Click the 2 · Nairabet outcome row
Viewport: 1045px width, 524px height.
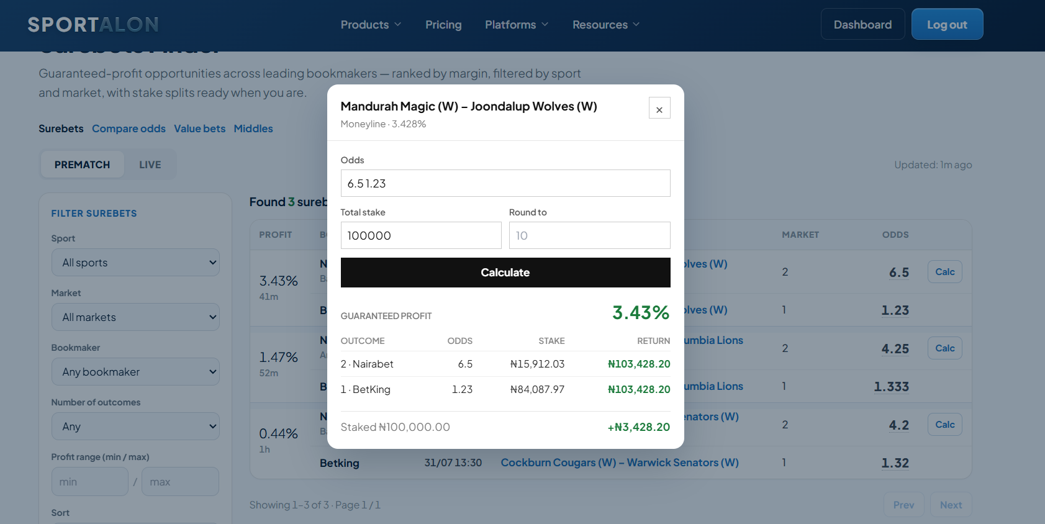click(x=505, y=364)
